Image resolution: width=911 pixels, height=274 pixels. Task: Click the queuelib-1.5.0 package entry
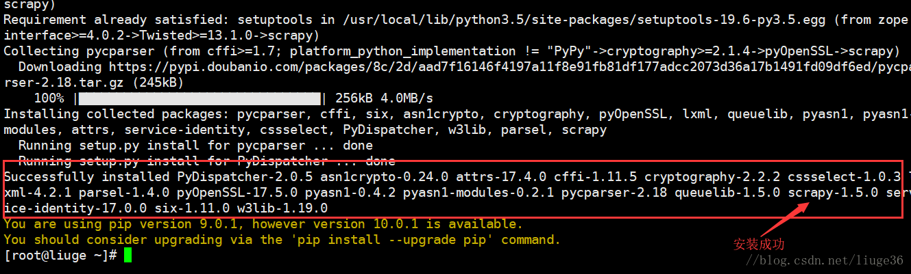pyautogui.click(x=727, y=193)
